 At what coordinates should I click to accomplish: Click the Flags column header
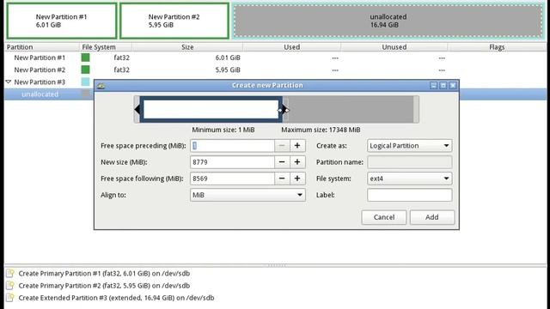[497, 47]
